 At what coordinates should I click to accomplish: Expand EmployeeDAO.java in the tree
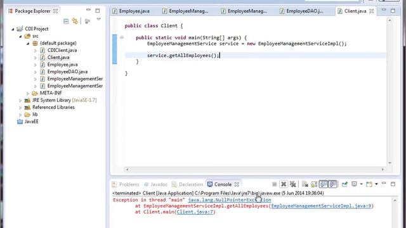[36, 72]
